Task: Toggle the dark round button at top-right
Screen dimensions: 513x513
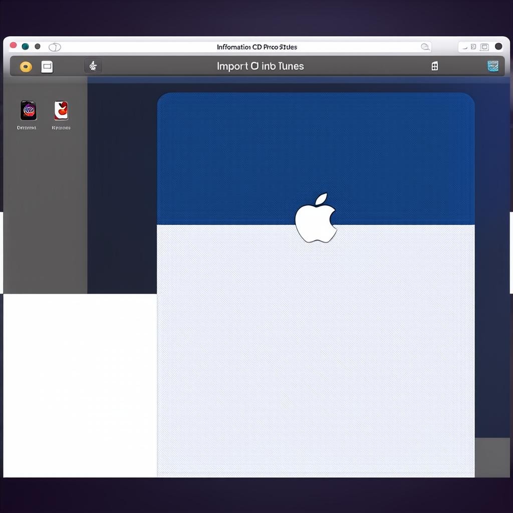Action: 498,47
